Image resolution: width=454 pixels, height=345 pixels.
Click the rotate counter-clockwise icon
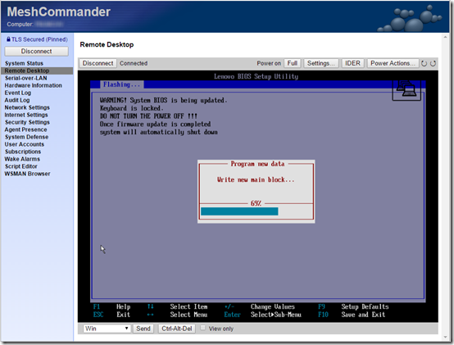click(424, 63)
